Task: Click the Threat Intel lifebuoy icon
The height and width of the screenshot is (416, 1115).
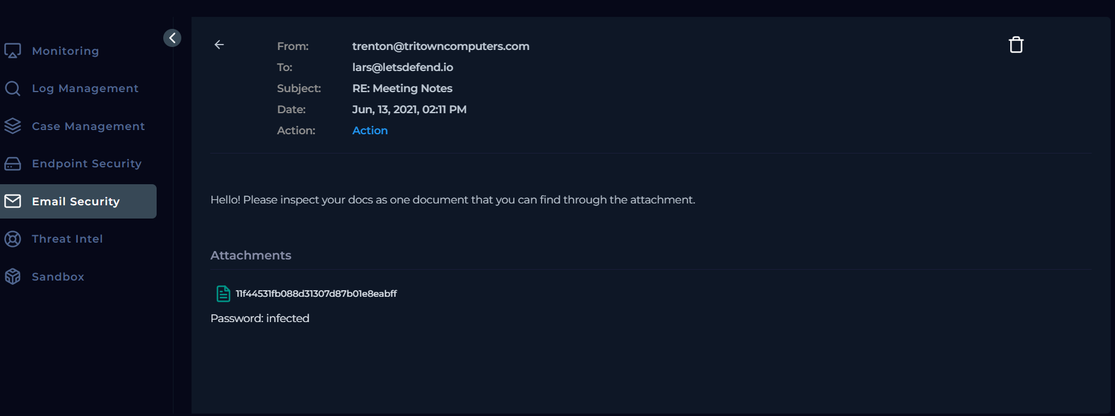Action: pyautogui.click(x=13, y=239)
